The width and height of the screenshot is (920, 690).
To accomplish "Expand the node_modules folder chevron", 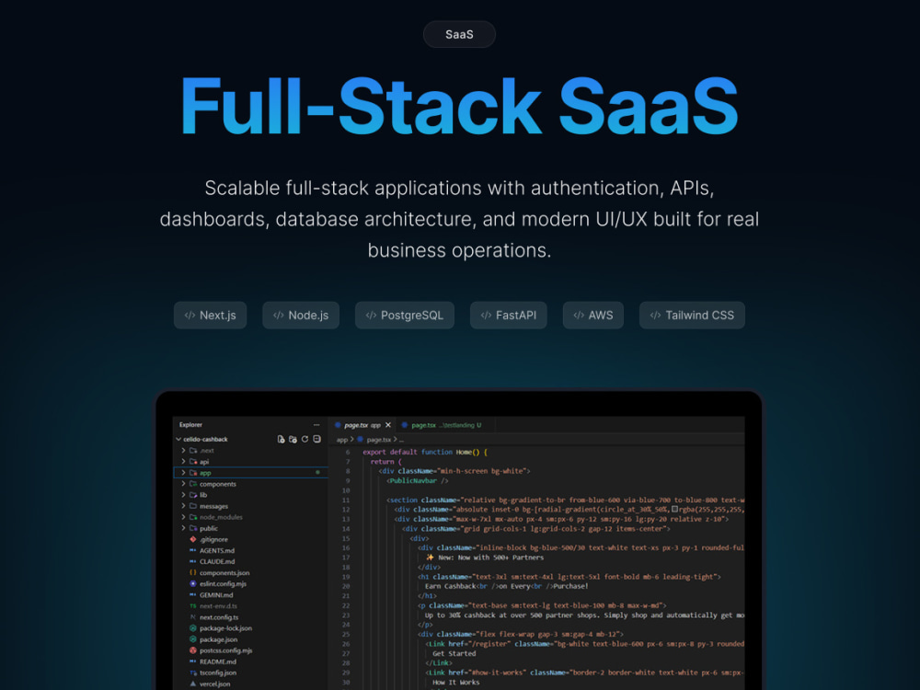I will [183, 517].
